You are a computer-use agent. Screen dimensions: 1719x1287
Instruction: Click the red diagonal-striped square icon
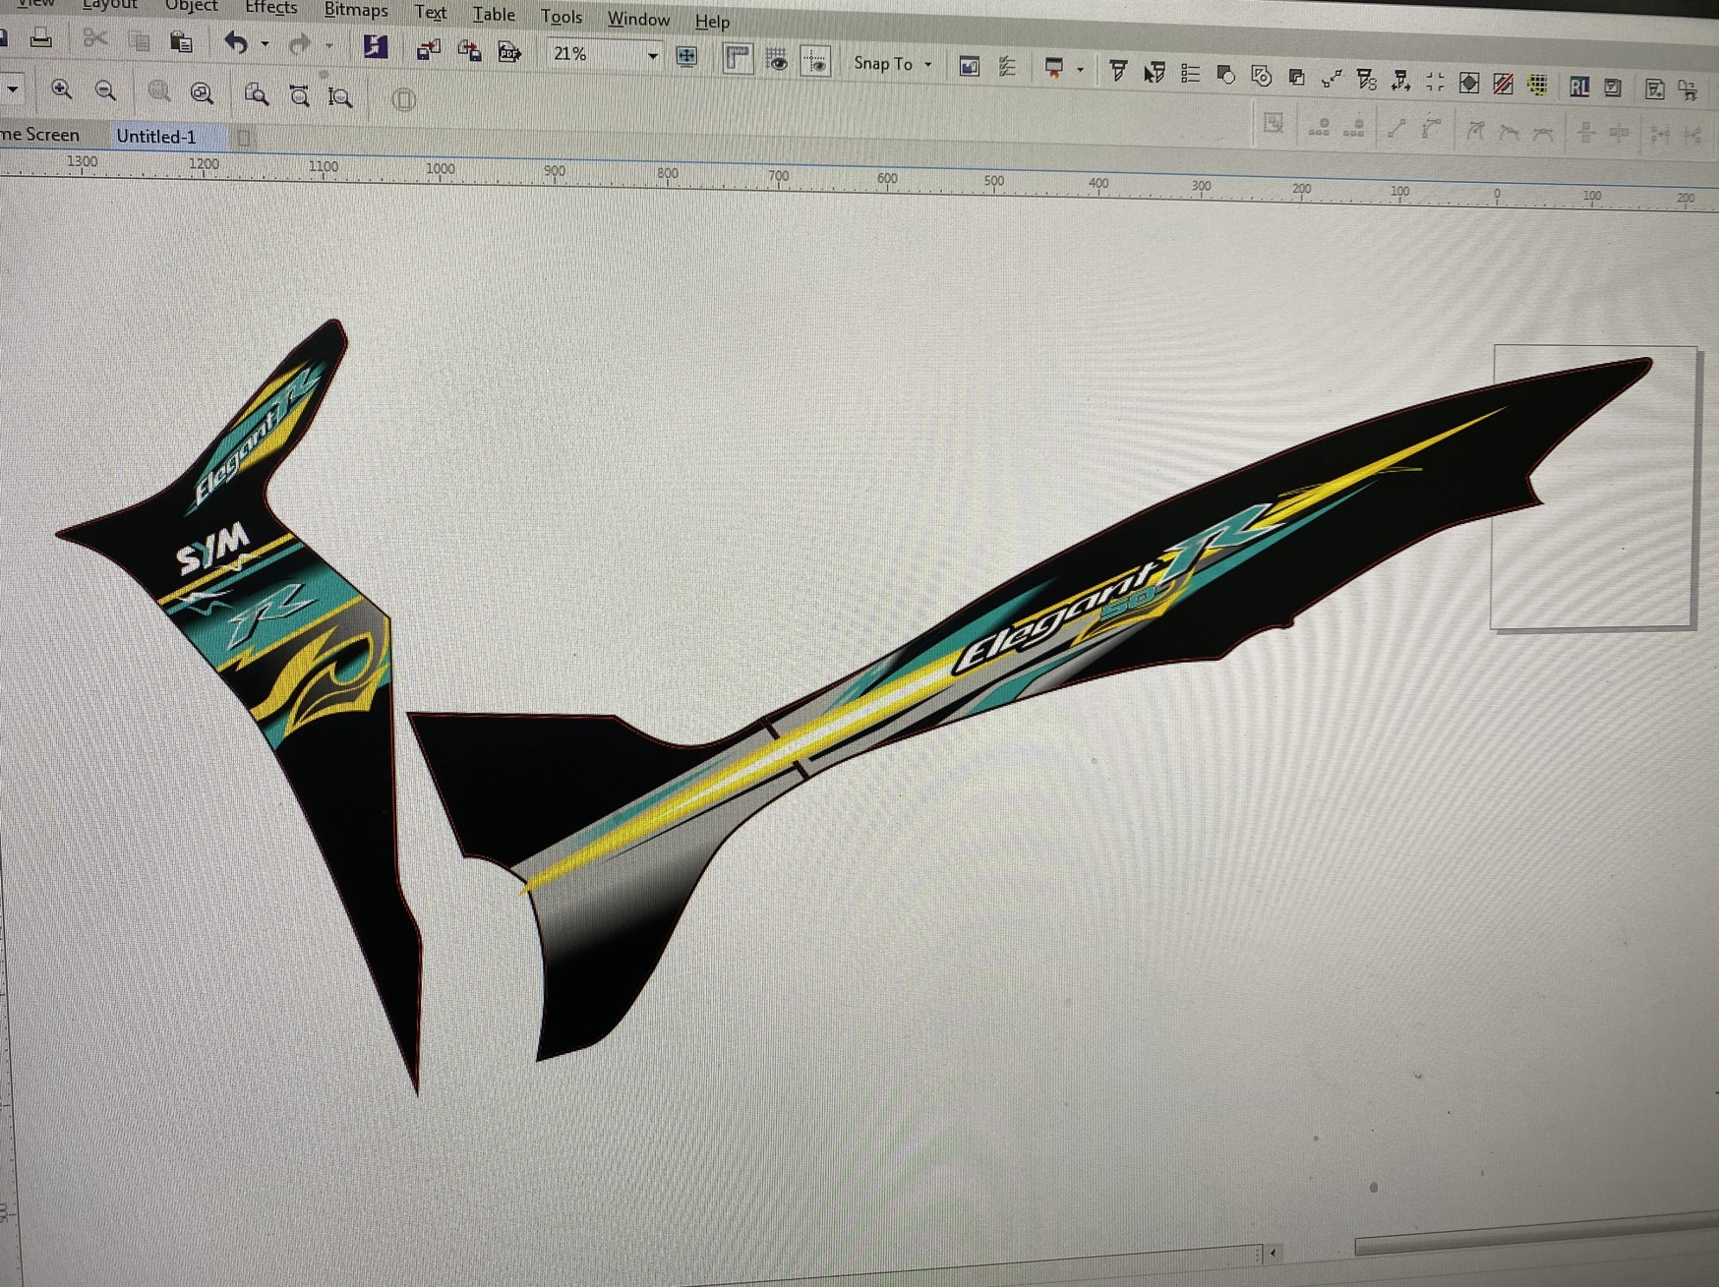[1503, 84]
